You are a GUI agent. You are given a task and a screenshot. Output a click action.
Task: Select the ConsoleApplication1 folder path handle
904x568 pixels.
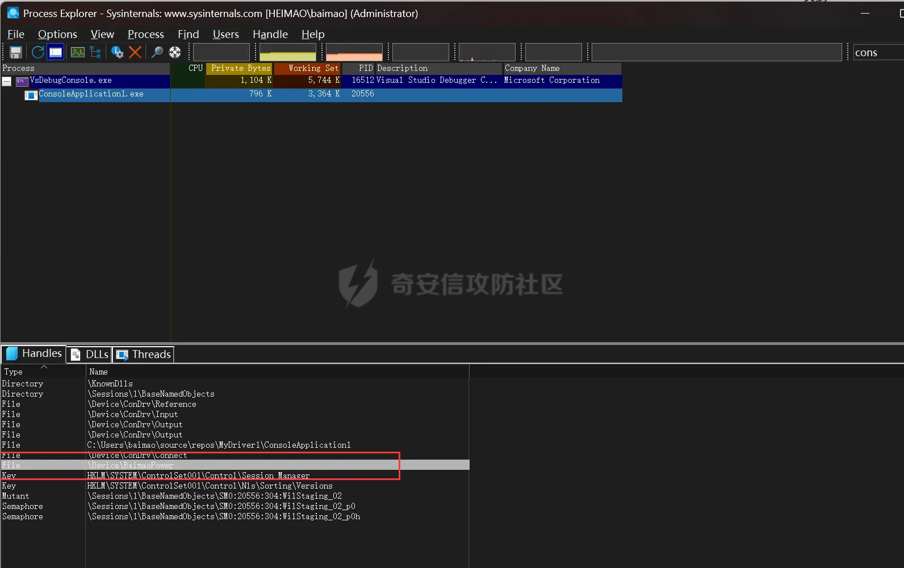coord(235,445)
